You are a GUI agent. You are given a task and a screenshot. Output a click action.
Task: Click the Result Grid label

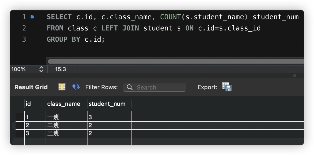(x=31, y=87)
